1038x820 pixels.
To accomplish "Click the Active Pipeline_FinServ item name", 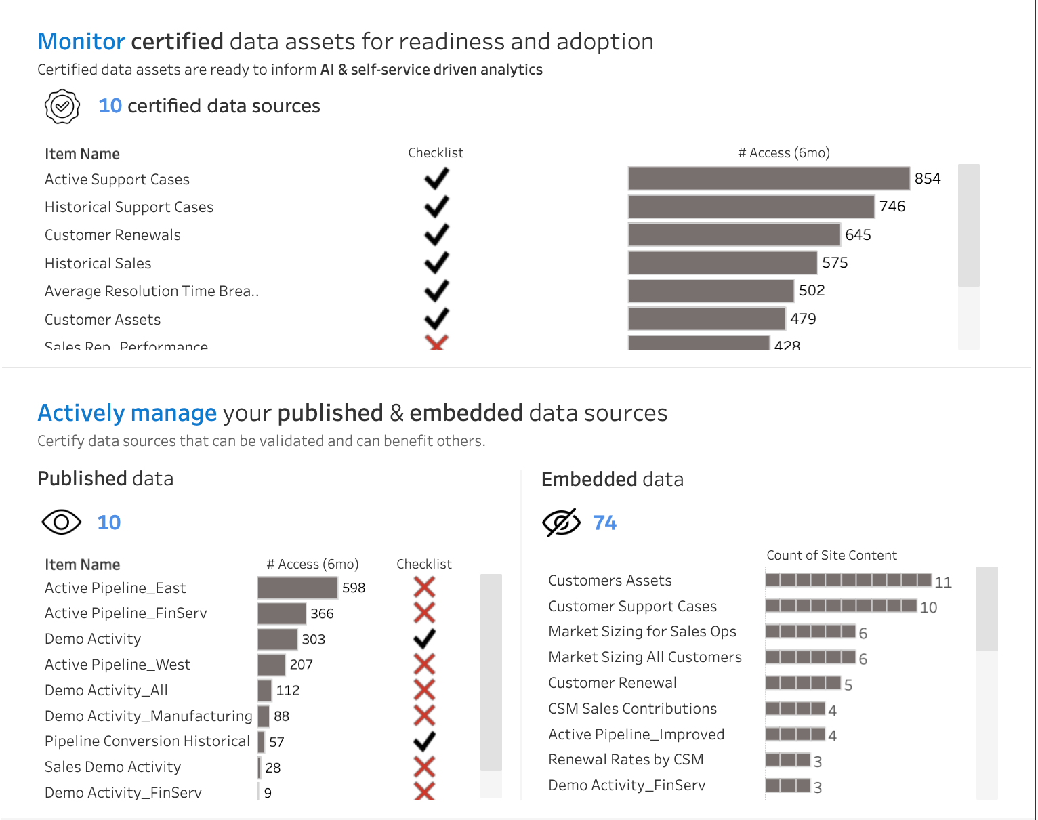I will tap(125, 613).
